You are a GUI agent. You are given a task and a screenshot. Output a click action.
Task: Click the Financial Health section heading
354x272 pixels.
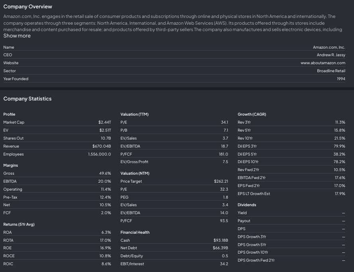pyautogui.click(x=135, y=233)
